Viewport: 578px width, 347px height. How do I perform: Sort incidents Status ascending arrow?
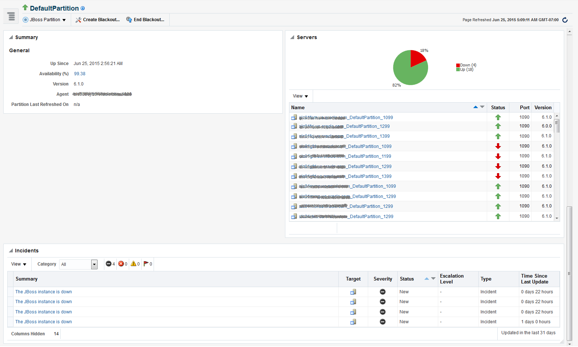click(427, 279)
